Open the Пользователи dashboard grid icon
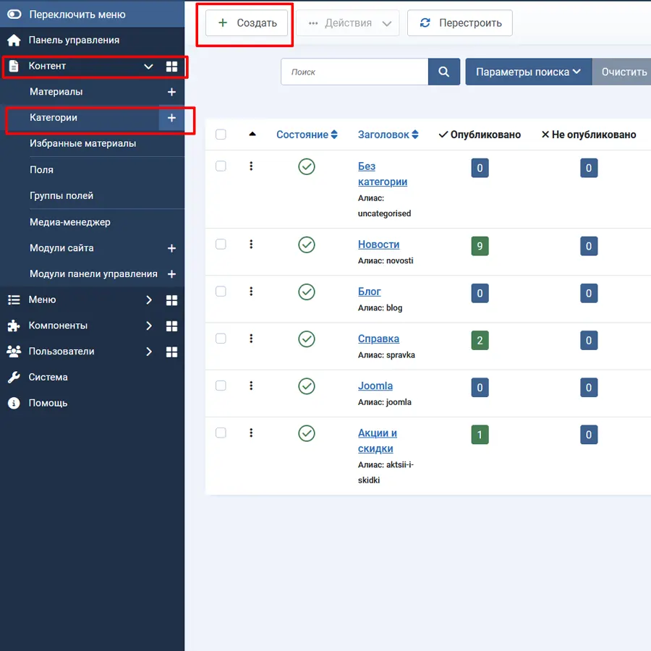 (x=171, y=352)
